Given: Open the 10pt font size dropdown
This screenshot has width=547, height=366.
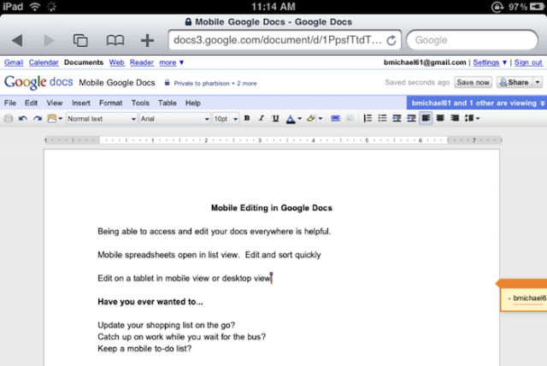Looking at the screenshot, I should point(226,119).
